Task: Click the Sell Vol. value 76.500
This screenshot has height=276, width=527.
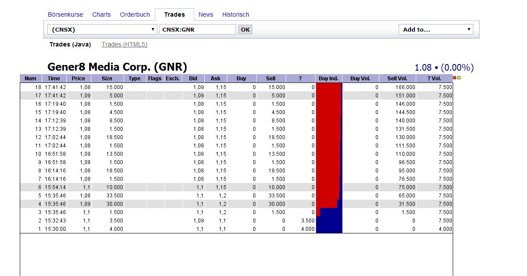Action: pos(407,179)
